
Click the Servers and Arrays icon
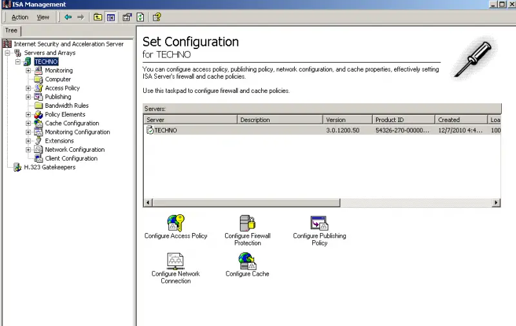point(17,53)
